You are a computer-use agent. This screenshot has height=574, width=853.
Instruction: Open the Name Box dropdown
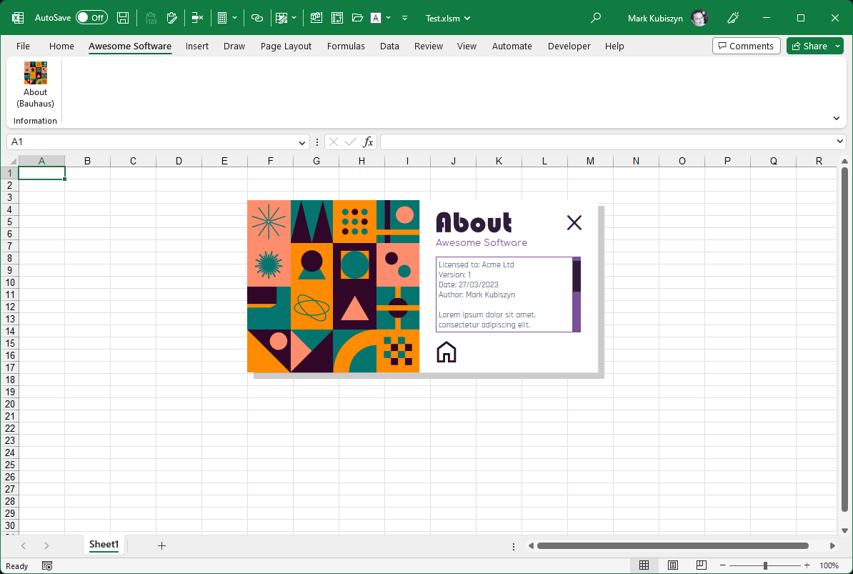302,142
